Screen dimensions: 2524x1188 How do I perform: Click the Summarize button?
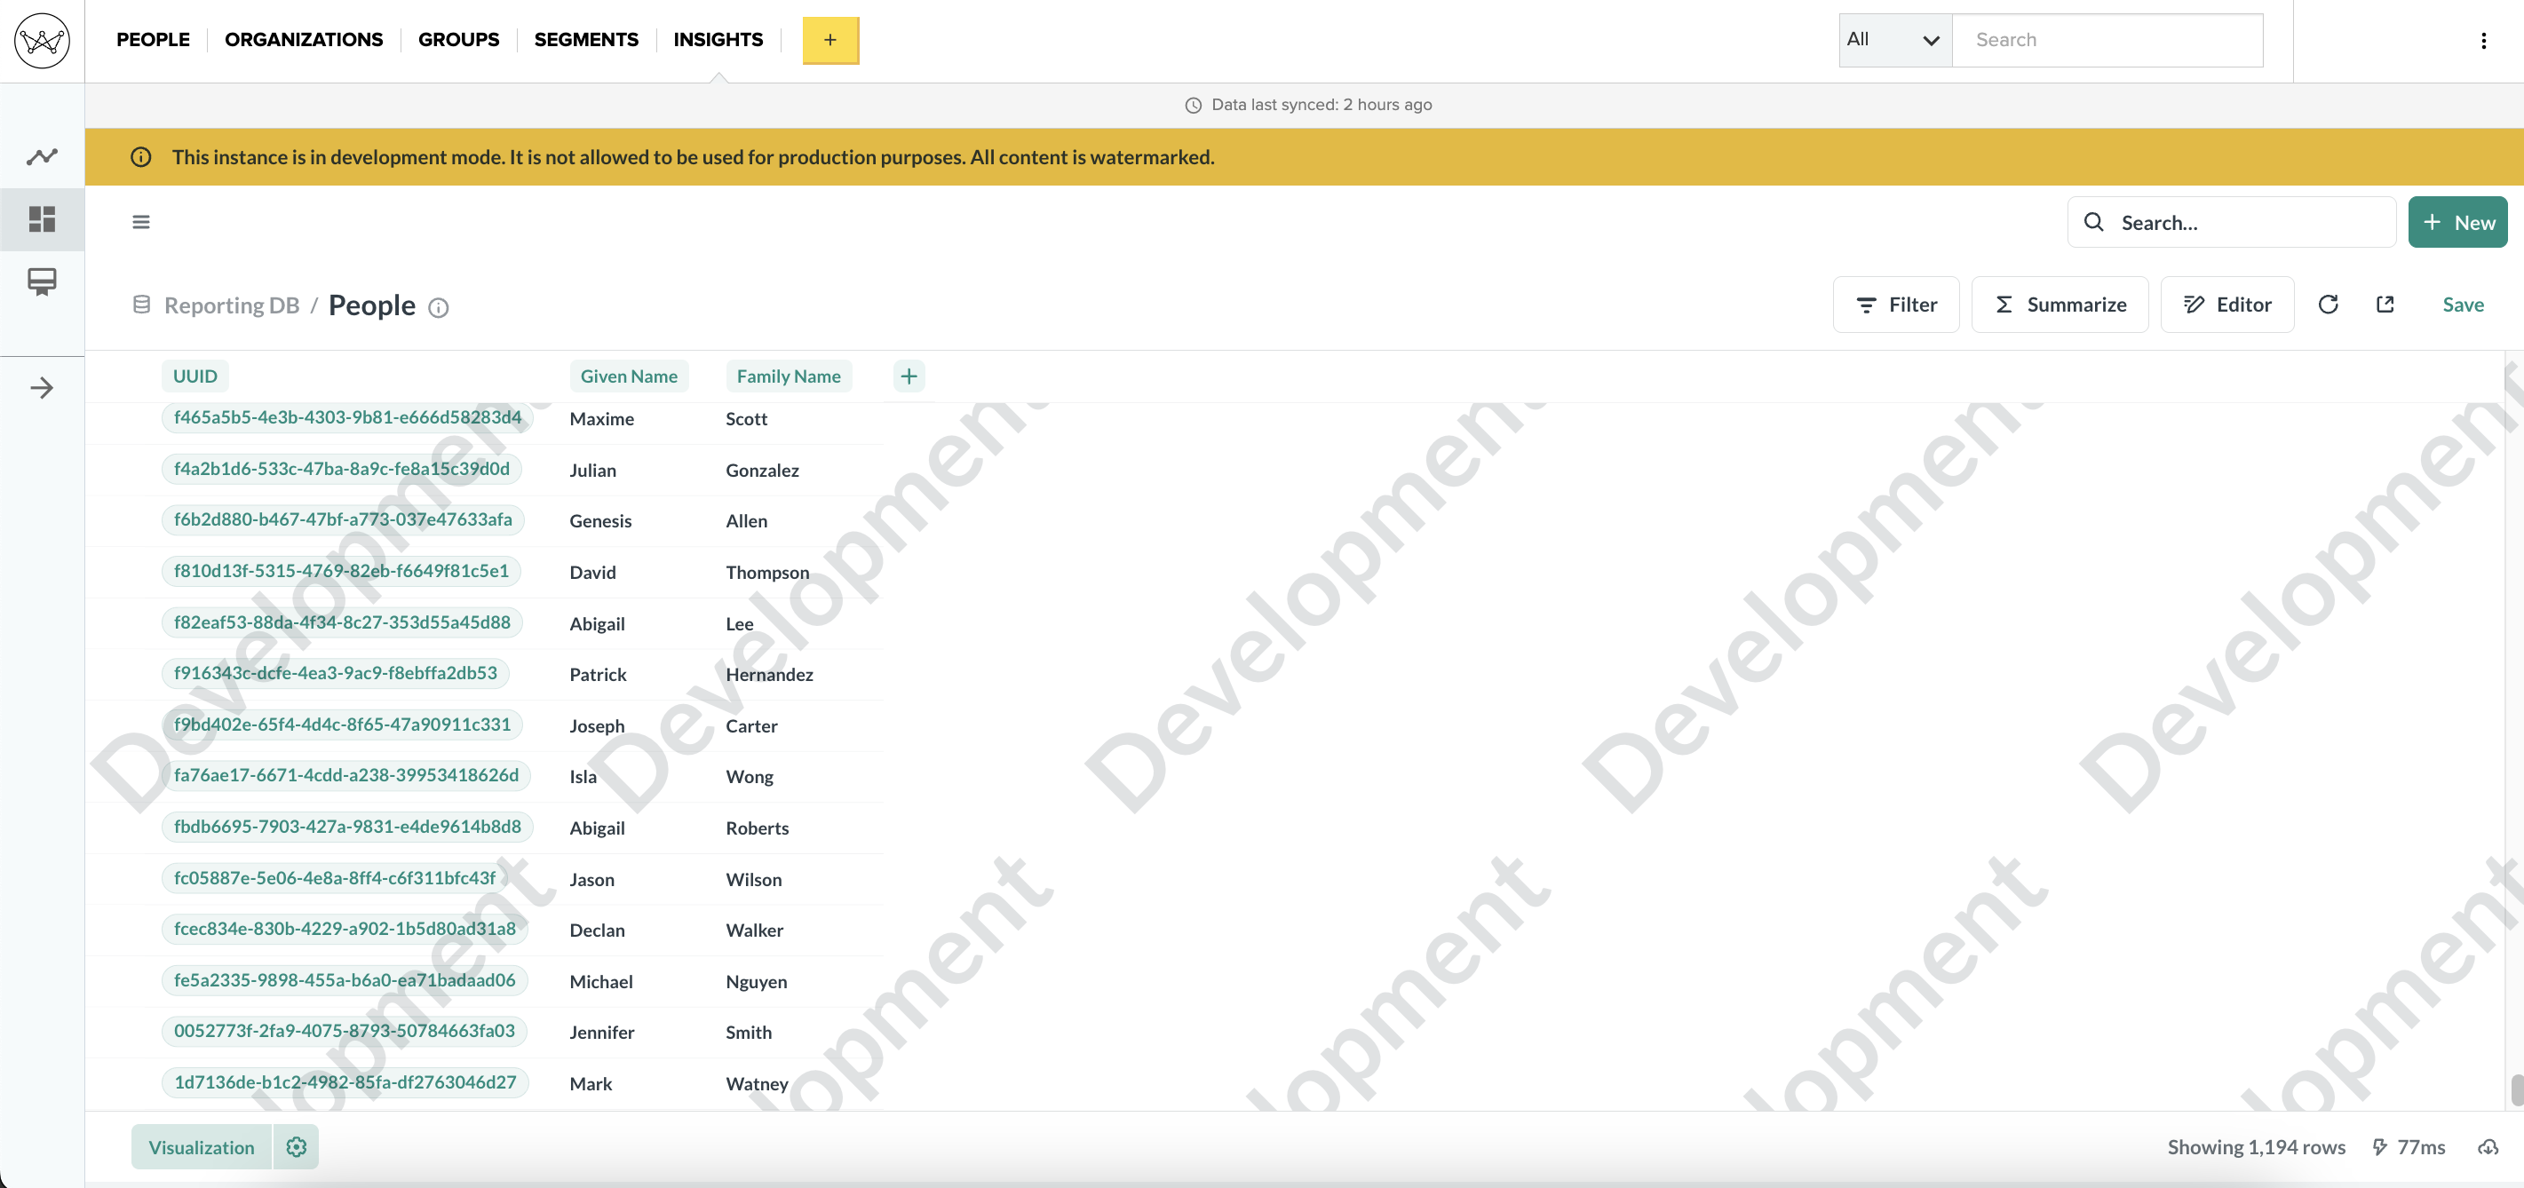click(x=2060, y=305)
